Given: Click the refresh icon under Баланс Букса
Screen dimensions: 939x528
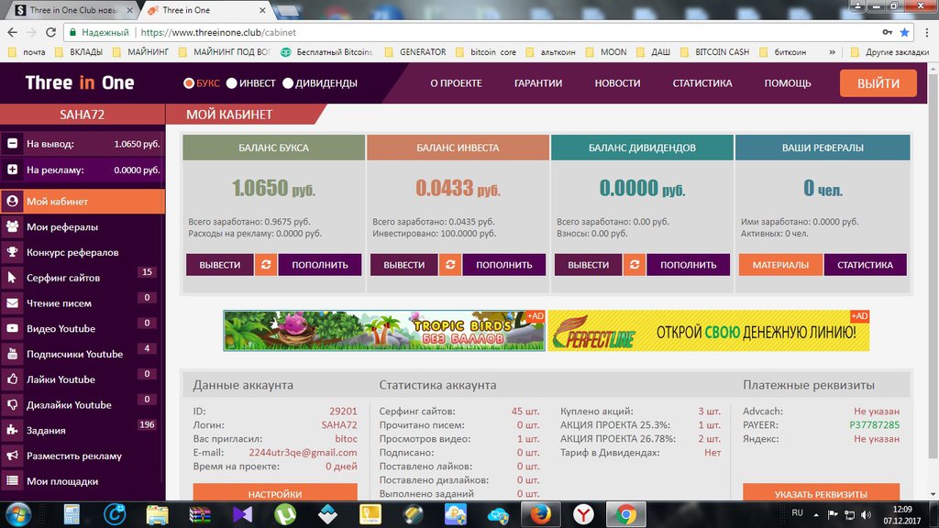Looking at the screenshot, I should (265, 265).
